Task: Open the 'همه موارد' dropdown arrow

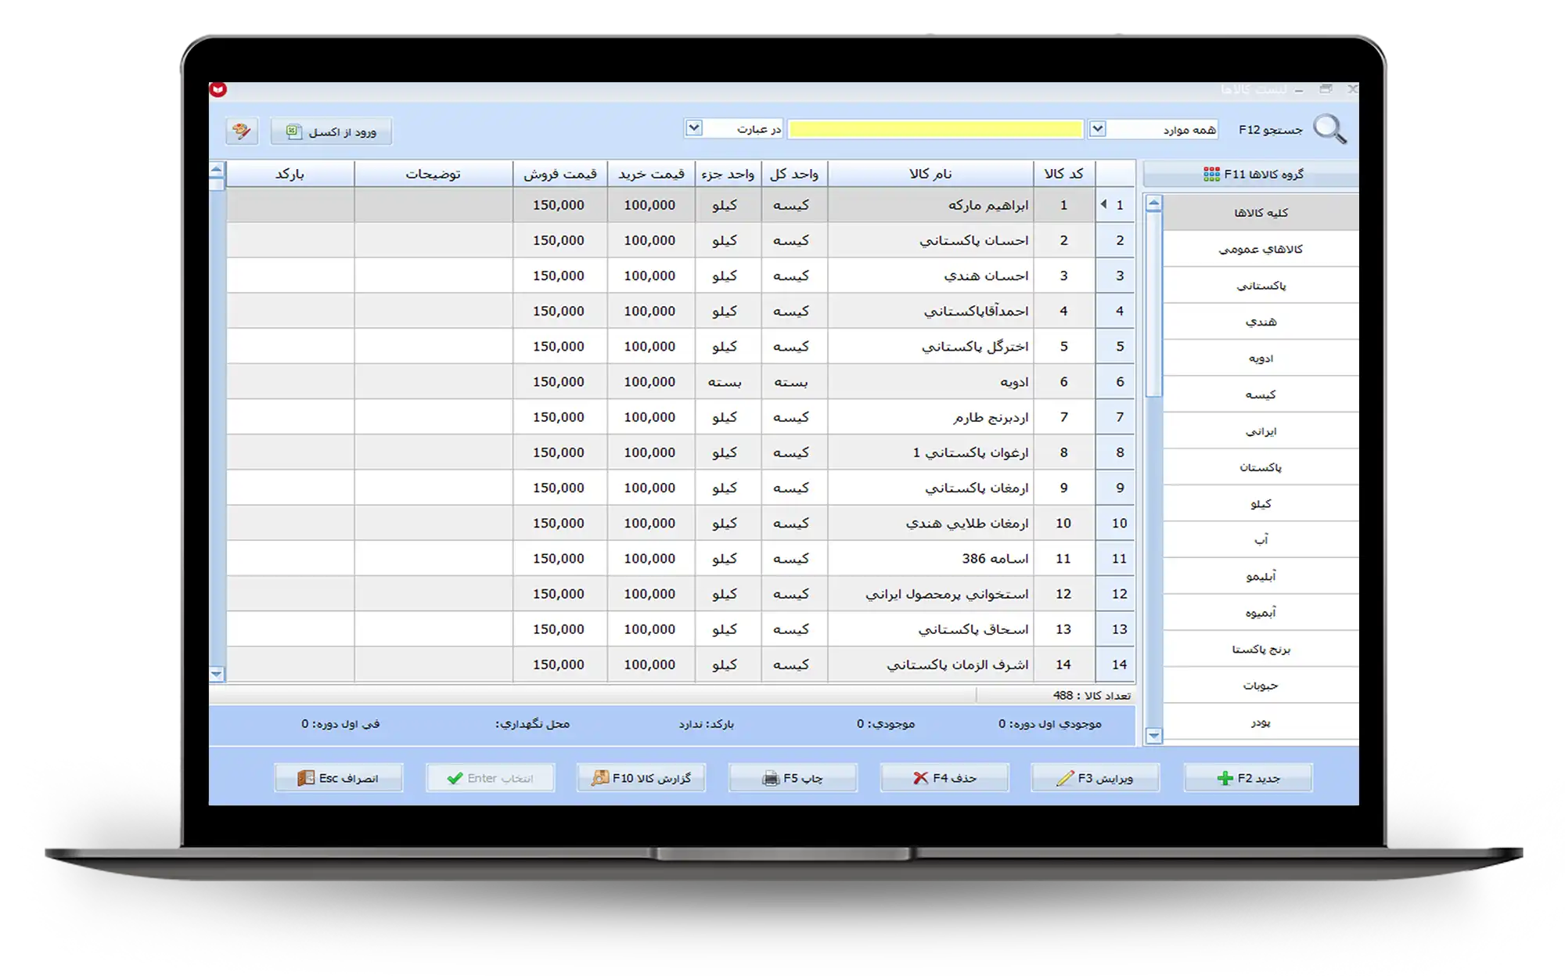Action: pyautogui.click(x=1097, y=128)
